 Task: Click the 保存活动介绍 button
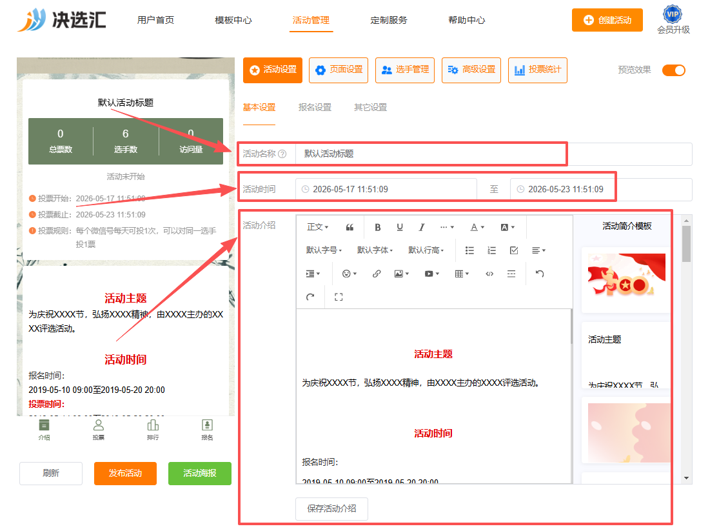coord(331,508)
